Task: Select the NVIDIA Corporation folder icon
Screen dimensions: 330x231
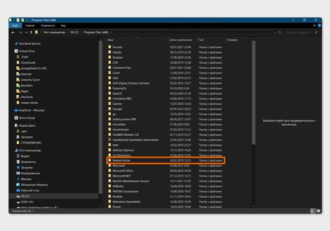Action: [x=110, y=191]
